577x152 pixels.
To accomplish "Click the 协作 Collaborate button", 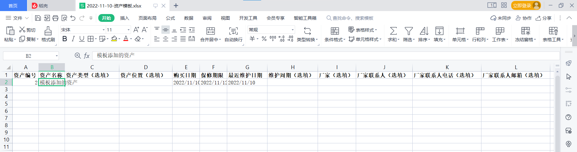I will point(524,18).
